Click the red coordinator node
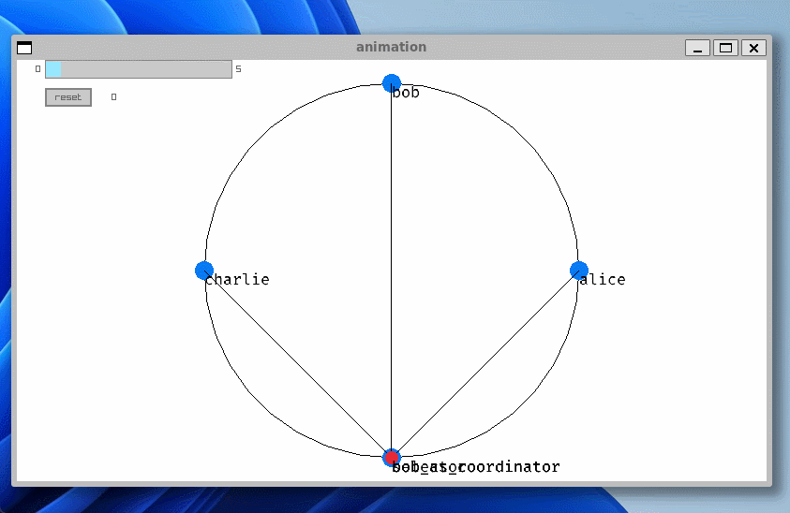This screenshot has width=790, height=513. point(392,458)
